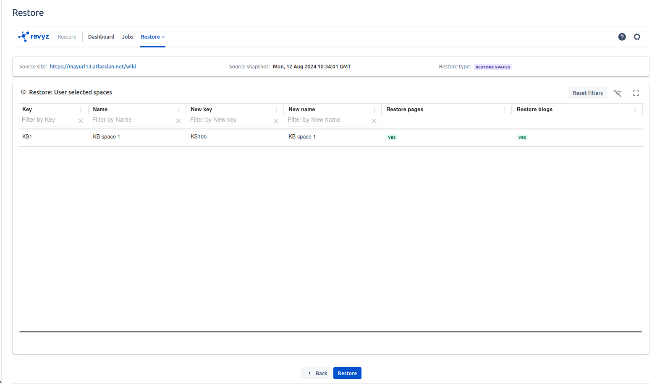This screenshot has height=384, width=652.
Task: Go to the Jobs tab
Action: [x=128, y=37]
